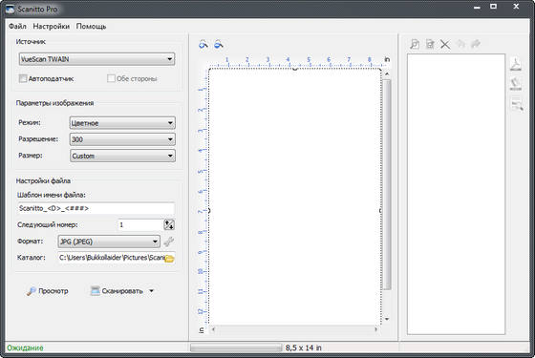535x358 pixels.
Task: Click the rotate left icon above preview
Action: click(x=203, y=44)
